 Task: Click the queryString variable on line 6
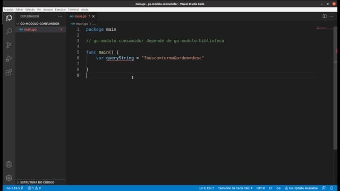point(120,58)
